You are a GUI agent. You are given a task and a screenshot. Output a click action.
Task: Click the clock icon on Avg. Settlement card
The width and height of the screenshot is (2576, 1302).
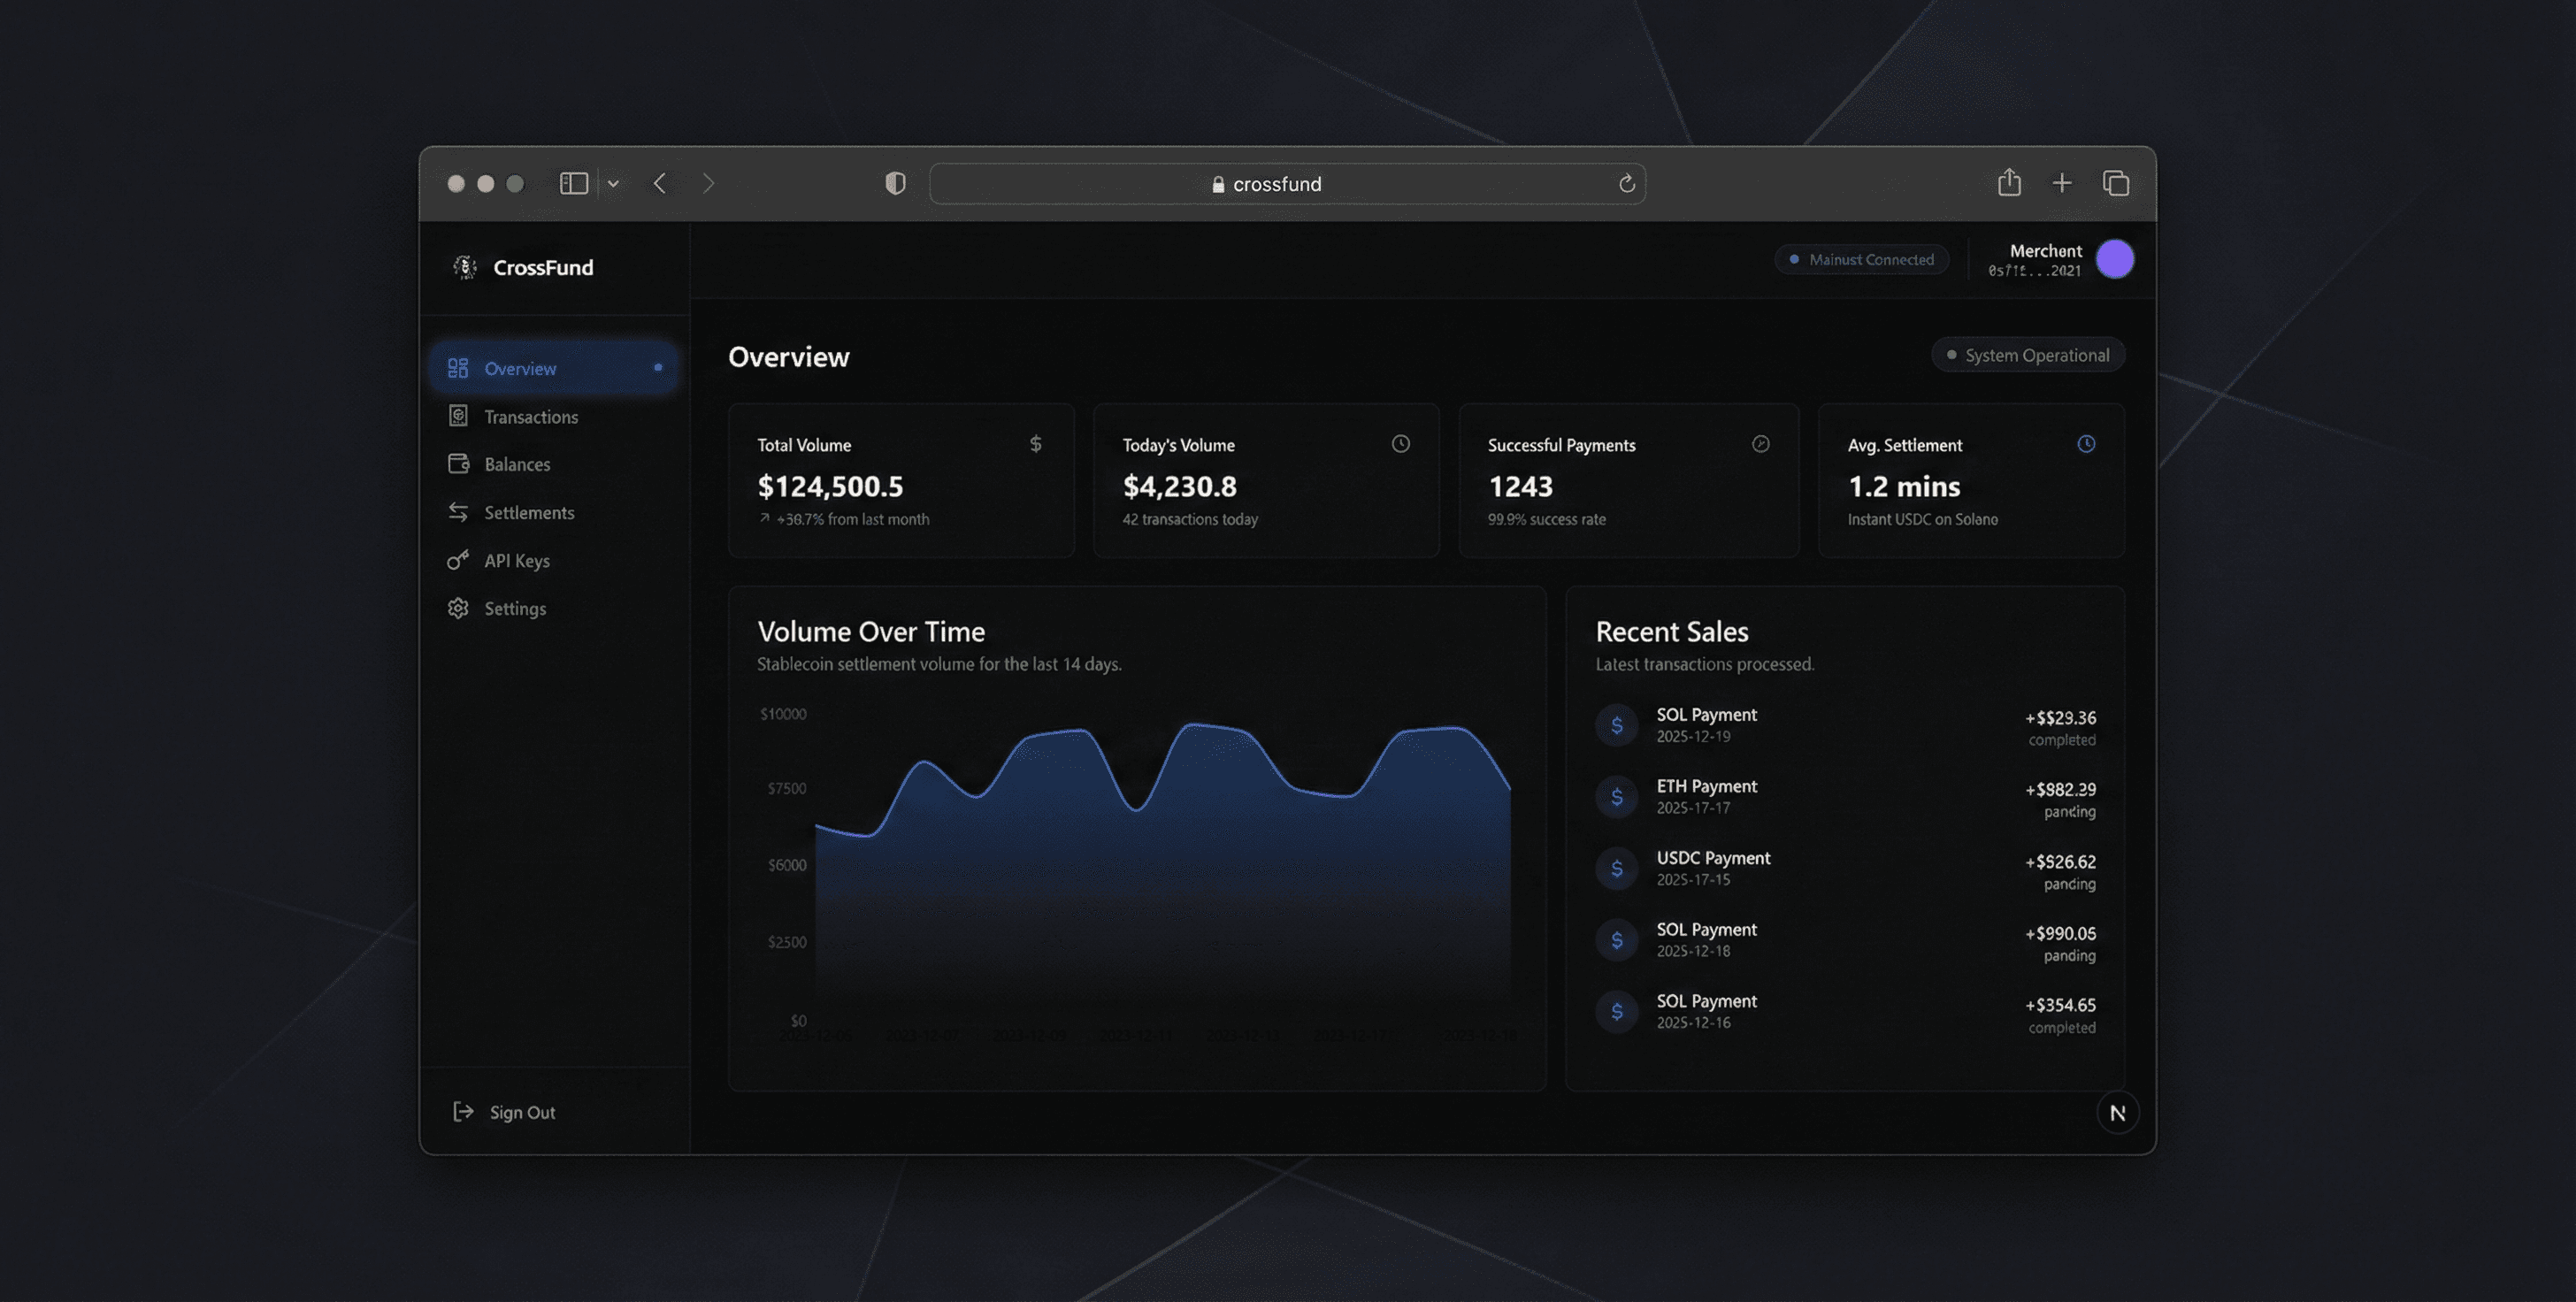click(2086, 443)
